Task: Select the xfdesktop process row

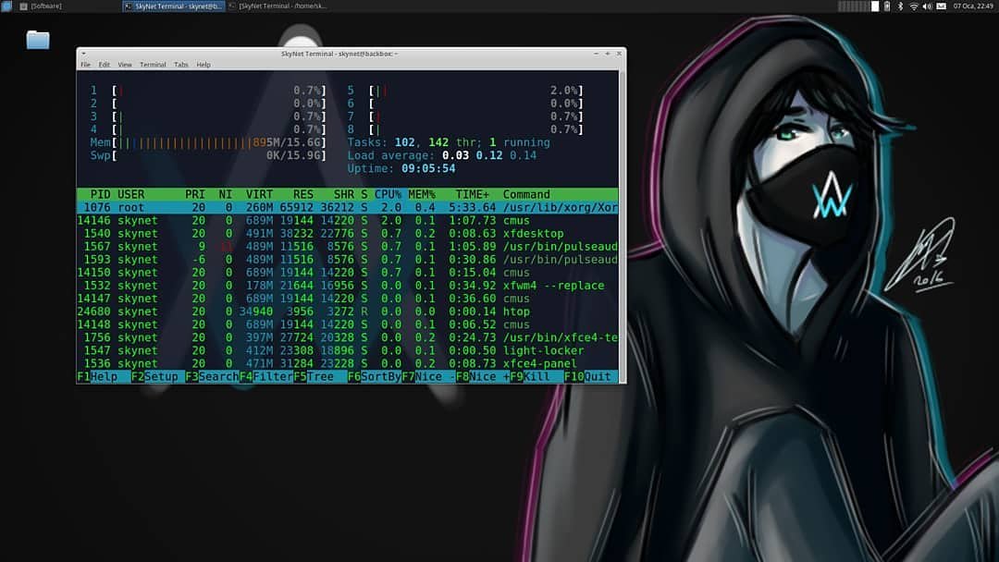Action: tap(277, 233)
